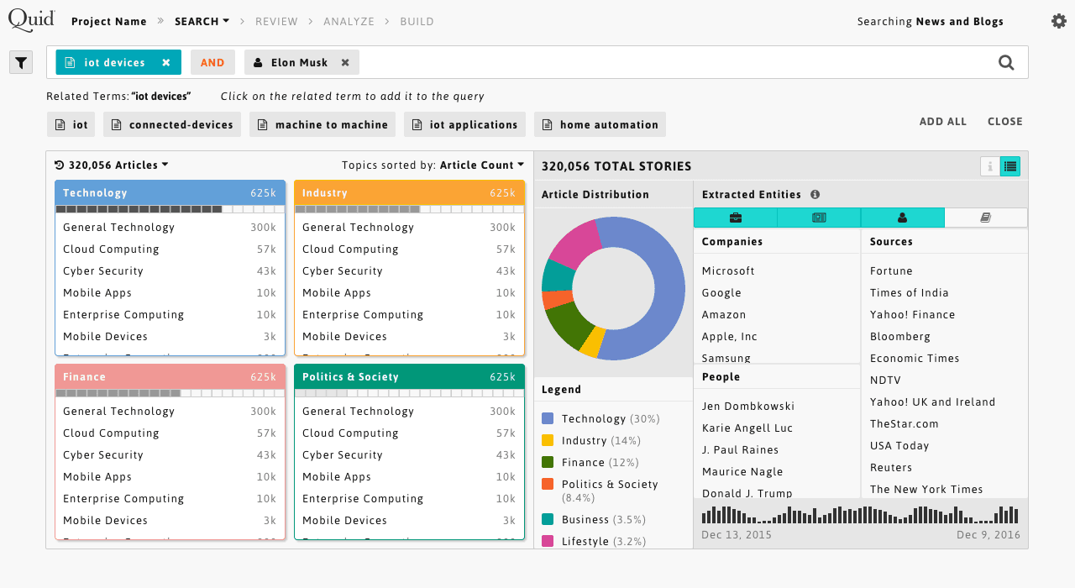Screen dimensions: 1075x588
Task: Toggle the sources book entity filter
Action: 986,218
